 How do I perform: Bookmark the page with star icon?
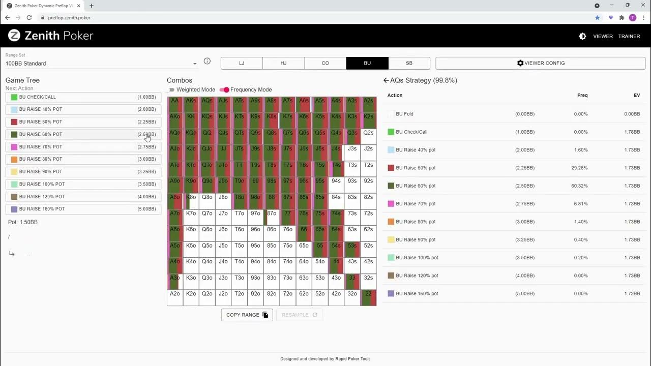[x=598, y=17]
